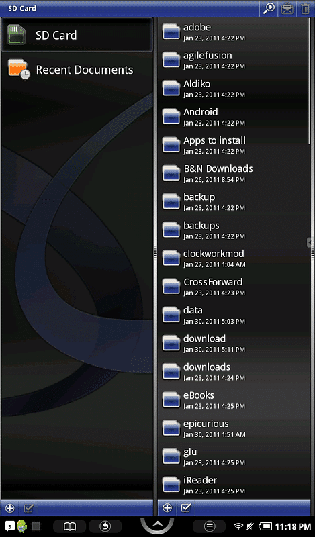This screenshot has height=537, width=315.
Task: Click the 'Aldiko' folder name
Action: click(x=197, y=84)
